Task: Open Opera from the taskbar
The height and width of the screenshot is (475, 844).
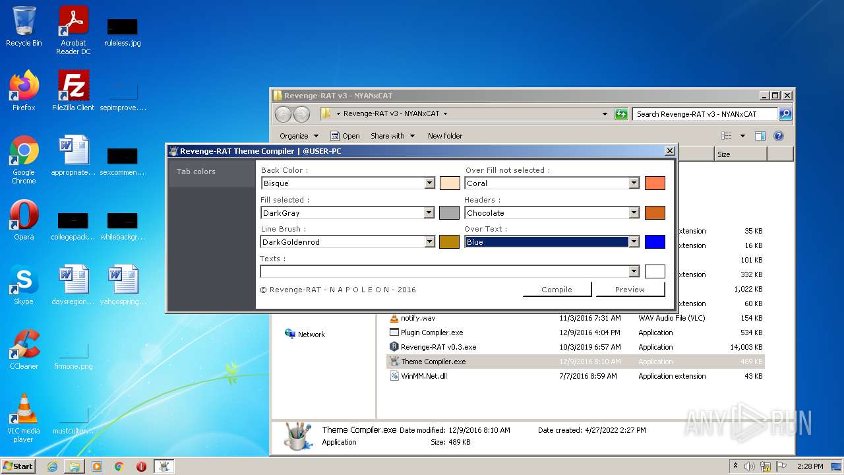Action: (141, 466)
